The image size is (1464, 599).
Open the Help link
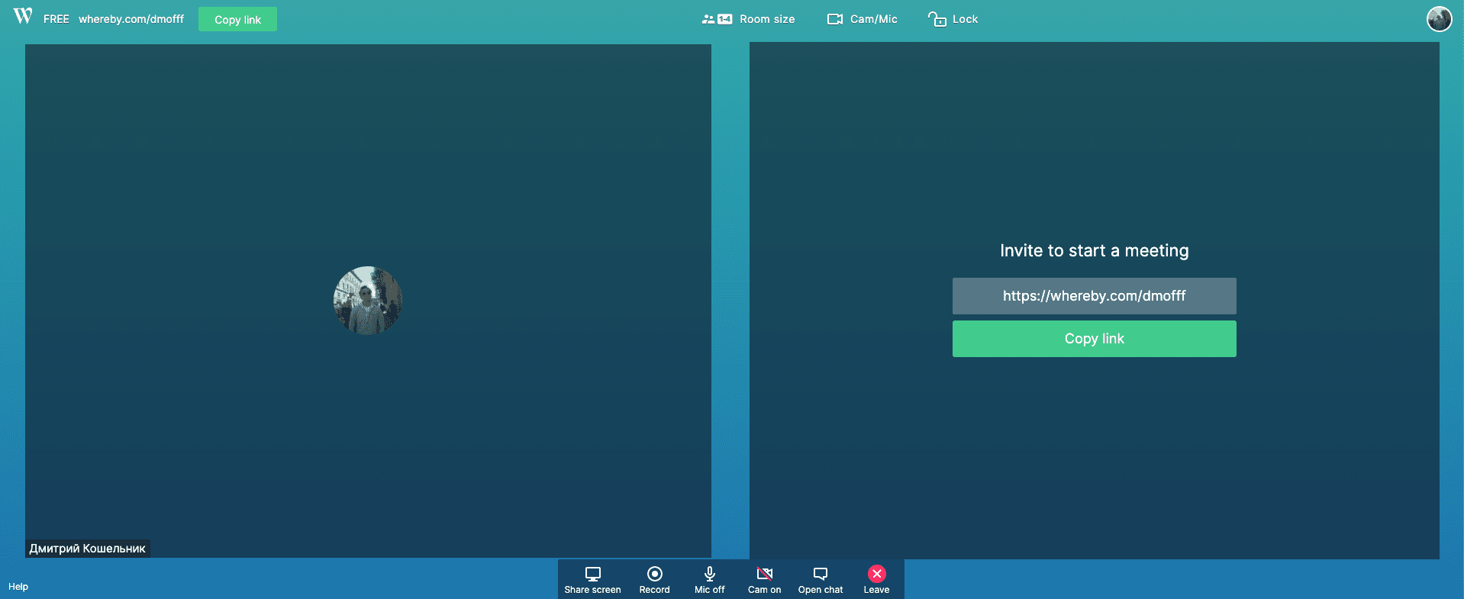18,587
